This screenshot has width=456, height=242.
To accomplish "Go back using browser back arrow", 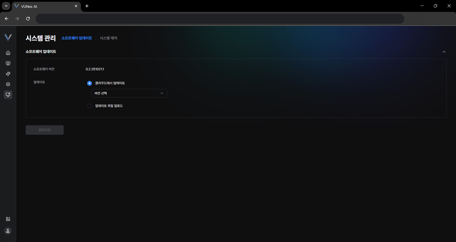I will 7,19.
